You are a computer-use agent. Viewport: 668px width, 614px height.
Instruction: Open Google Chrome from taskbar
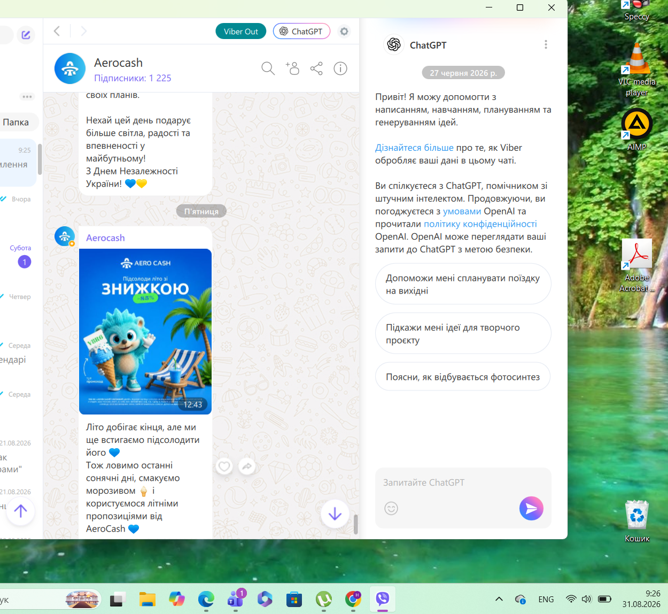click(353, 600)
